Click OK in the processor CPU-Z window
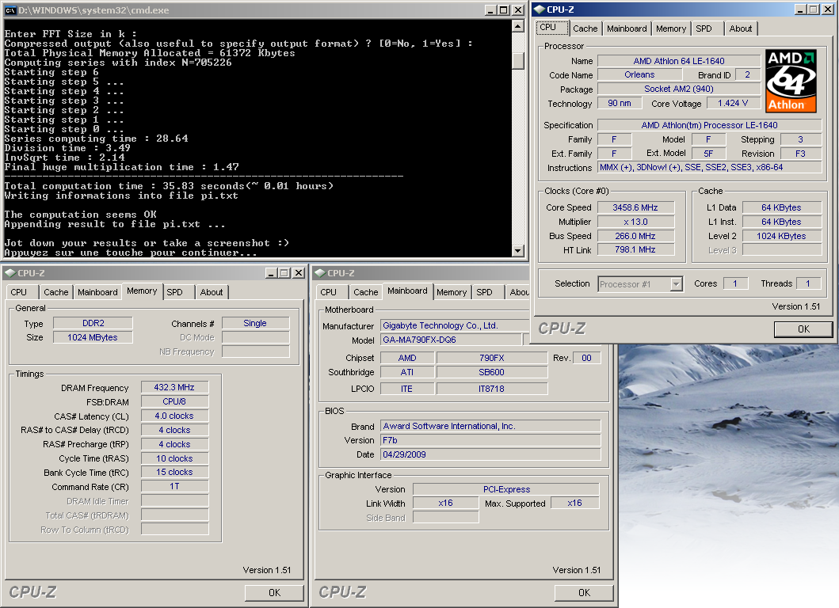This screenshot has height=608, width=839. coord(803,329)
